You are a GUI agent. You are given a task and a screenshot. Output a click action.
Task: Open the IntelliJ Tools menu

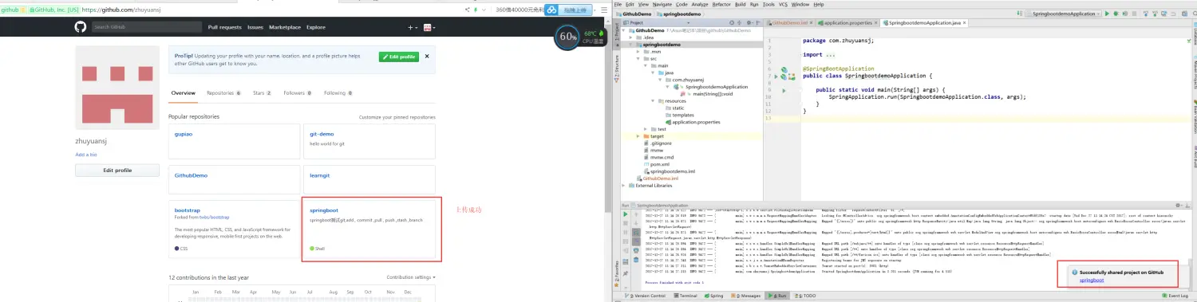768,4
